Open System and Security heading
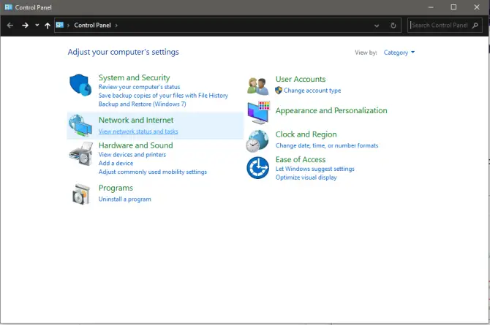 pos(135,77)
